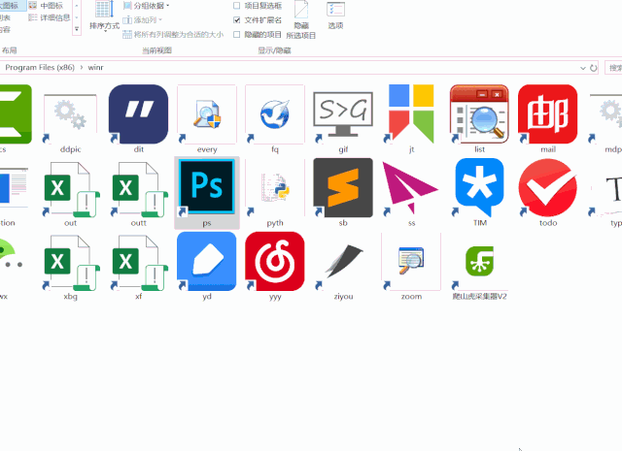Viewport: 622px width, 451px height.
Task: Refresh the winr folder view
Action: pos(594,68)
